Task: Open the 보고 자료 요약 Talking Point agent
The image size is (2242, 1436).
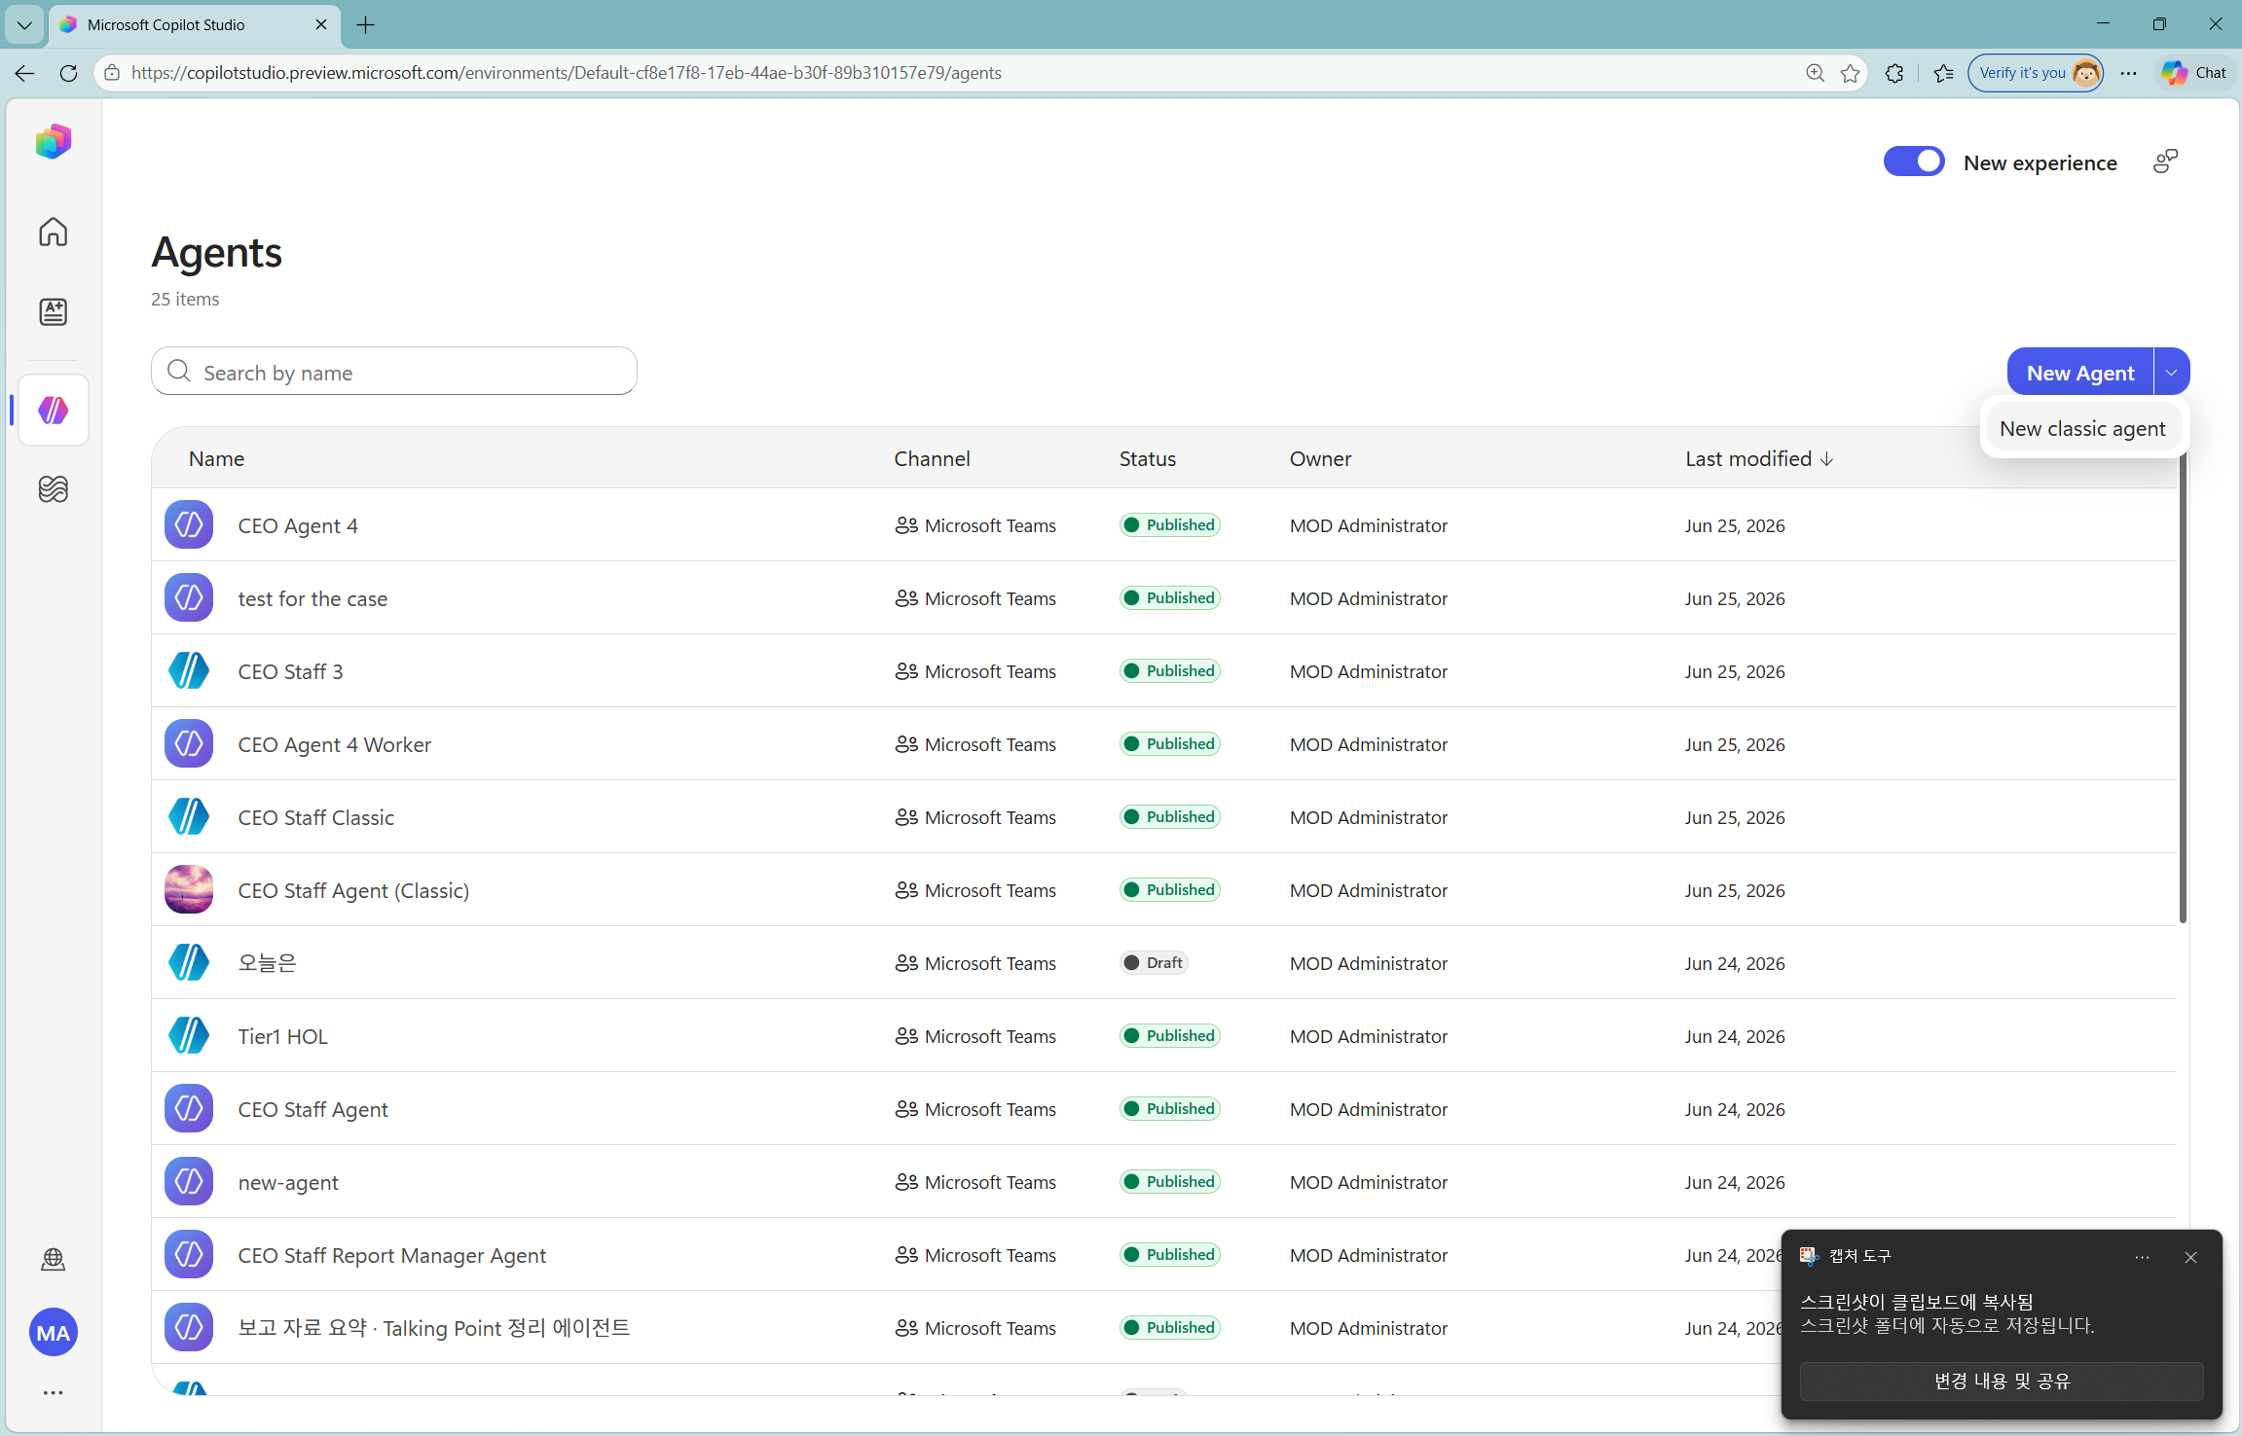Action: click(434, 1327)
